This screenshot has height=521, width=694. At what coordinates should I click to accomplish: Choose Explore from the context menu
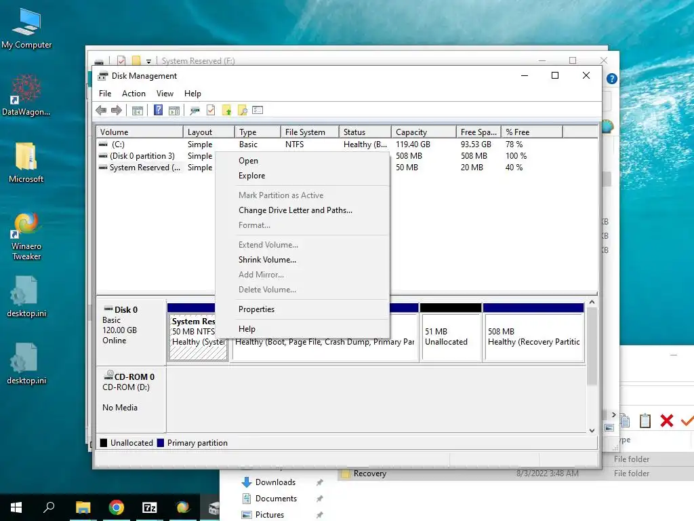(x=302, y=176)
